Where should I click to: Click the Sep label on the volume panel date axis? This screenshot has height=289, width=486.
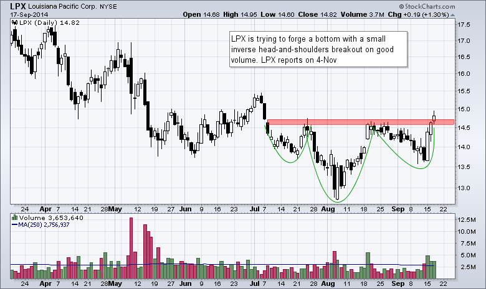pyautogui.click(x=398, y=284)
